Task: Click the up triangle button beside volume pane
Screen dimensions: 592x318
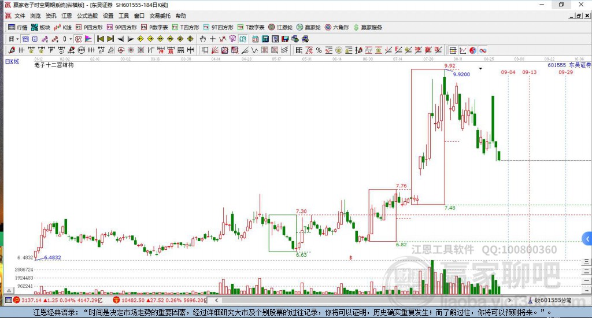Action: pyautogui.click(x=9, y=290)
